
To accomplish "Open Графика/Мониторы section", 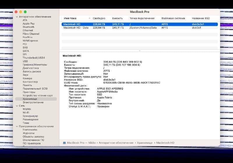I will [35, 65].
